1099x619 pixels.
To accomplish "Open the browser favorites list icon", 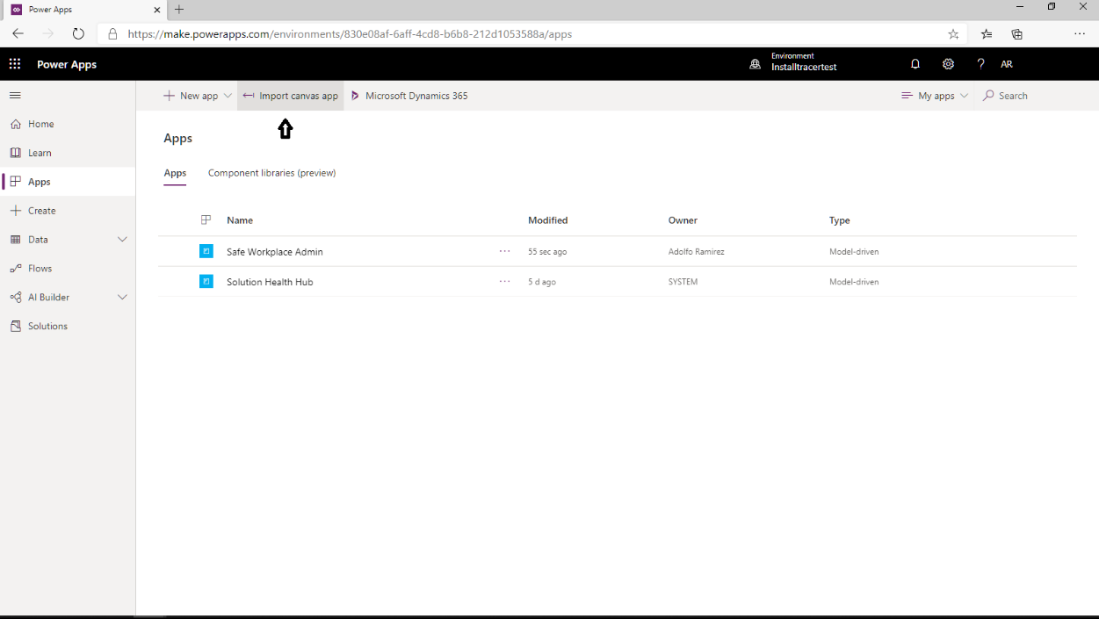I will pos(987,34).
